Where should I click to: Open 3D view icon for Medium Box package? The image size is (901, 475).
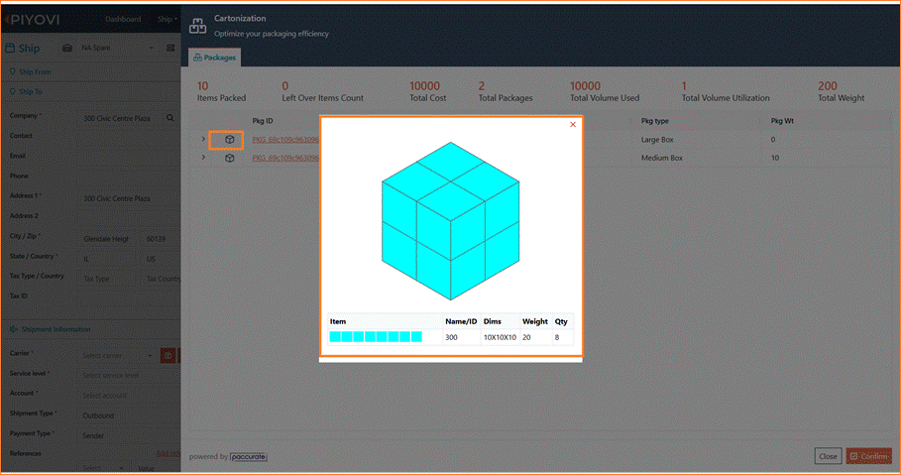point(229,158)
